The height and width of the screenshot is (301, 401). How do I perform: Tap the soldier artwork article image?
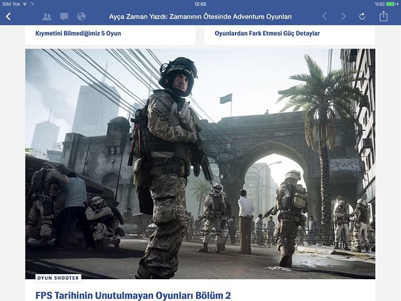pos(167,167)
